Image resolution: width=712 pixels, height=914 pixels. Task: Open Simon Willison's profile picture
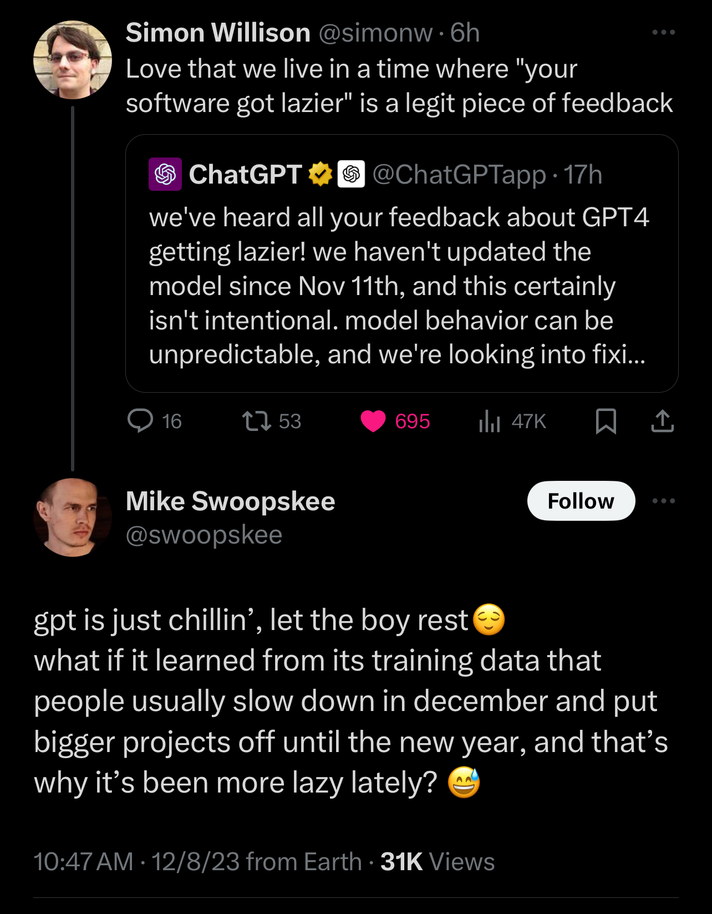coord(73,60)
